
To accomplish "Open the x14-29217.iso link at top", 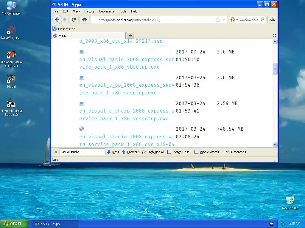I will pyautogui.click(x=121, y=41).
